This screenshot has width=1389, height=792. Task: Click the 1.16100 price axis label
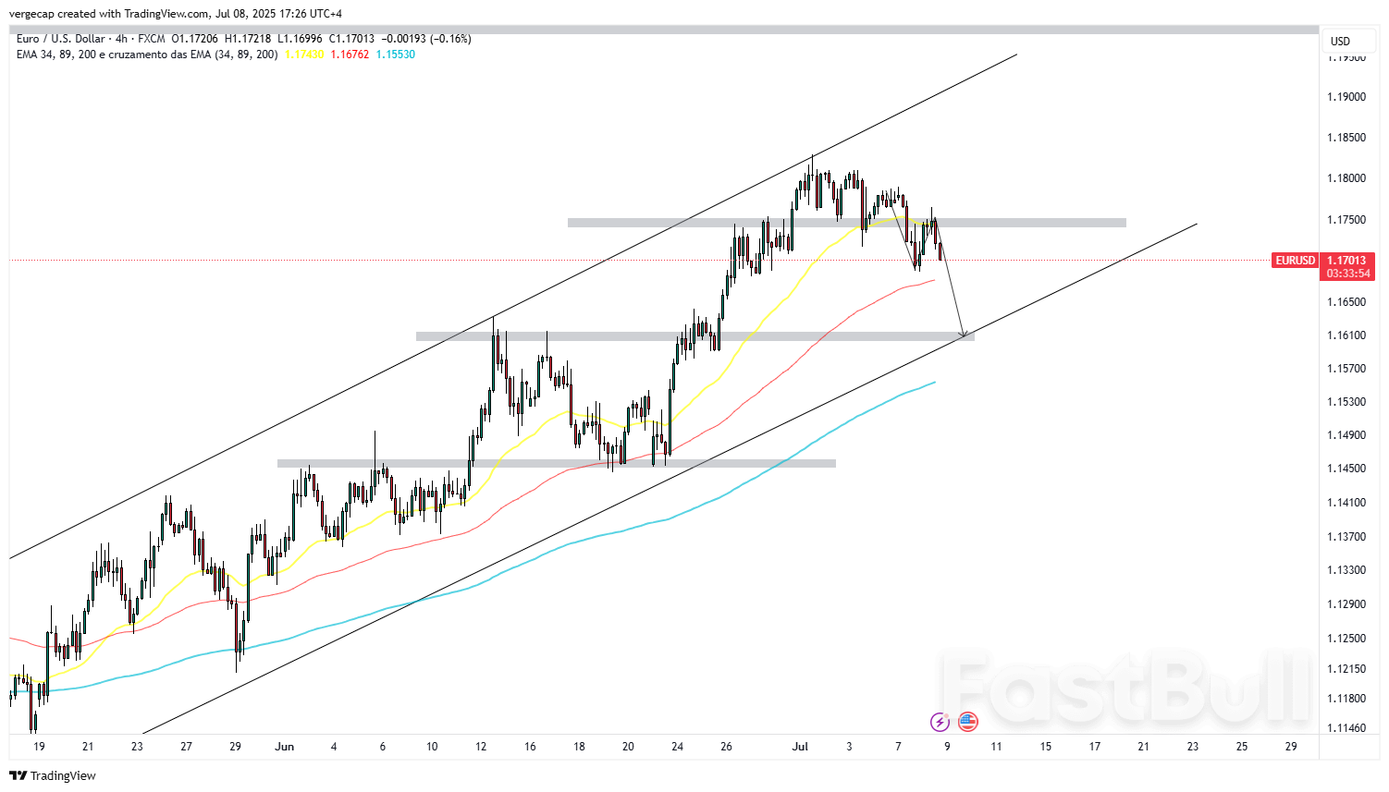[x=1346, y=335]
